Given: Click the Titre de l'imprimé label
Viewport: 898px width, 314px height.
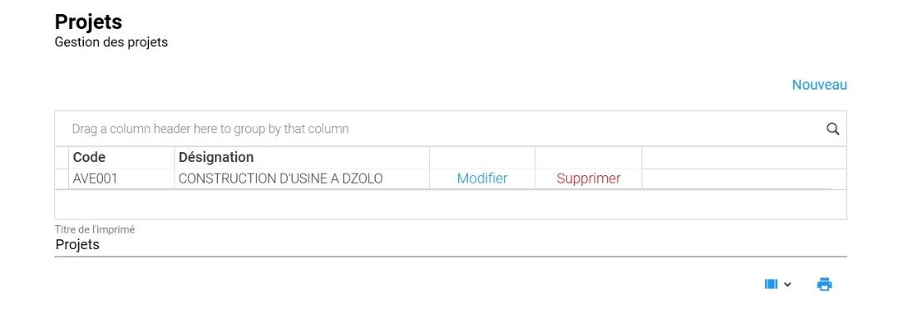Looking at the screenshot, I should 95,229.
